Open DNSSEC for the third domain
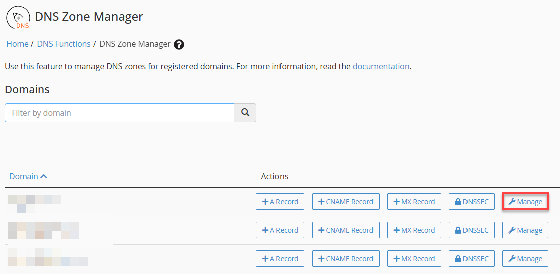 pos(472,258)
